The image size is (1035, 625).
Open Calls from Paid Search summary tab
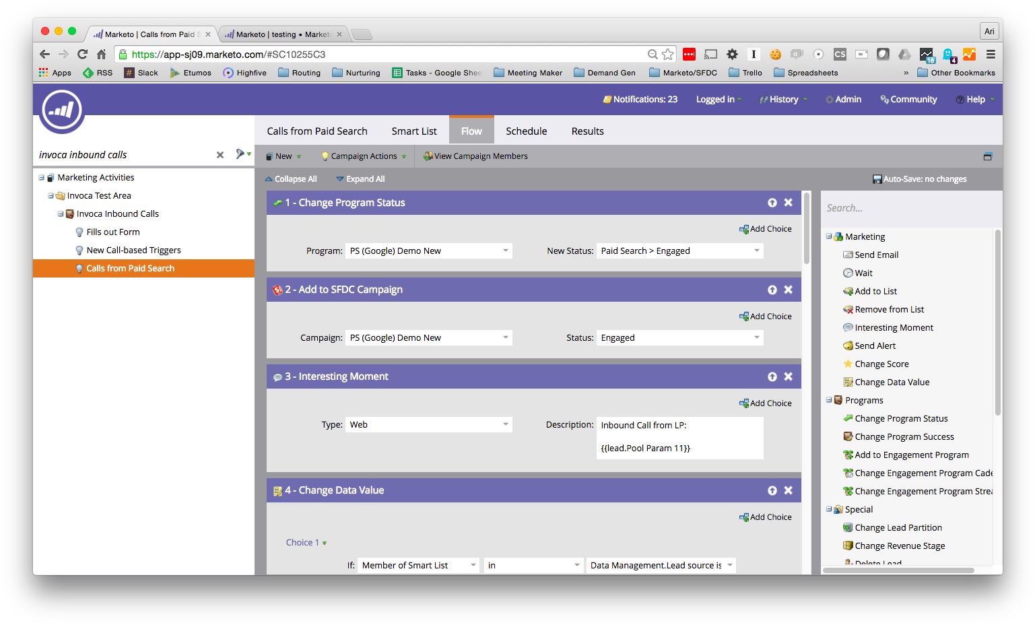pyautogui.click(x=317, y=131)
